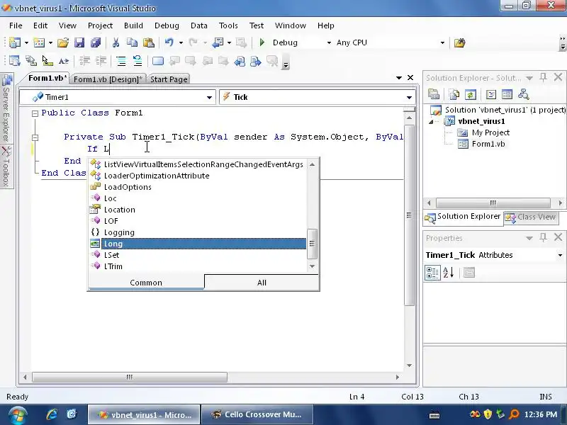Open the Debug configuration dropdown
The image size is (567, 425).
329,42
